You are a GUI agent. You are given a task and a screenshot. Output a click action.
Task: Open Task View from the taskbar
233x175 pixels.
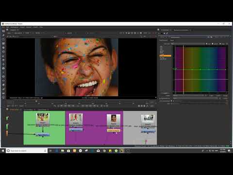[50, 151]
